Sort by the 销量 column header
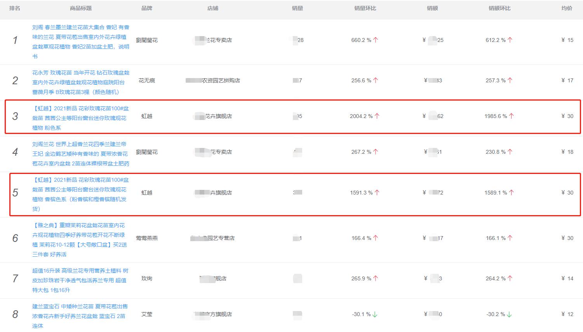Screen dimensions: 583x332 [298, 8]
